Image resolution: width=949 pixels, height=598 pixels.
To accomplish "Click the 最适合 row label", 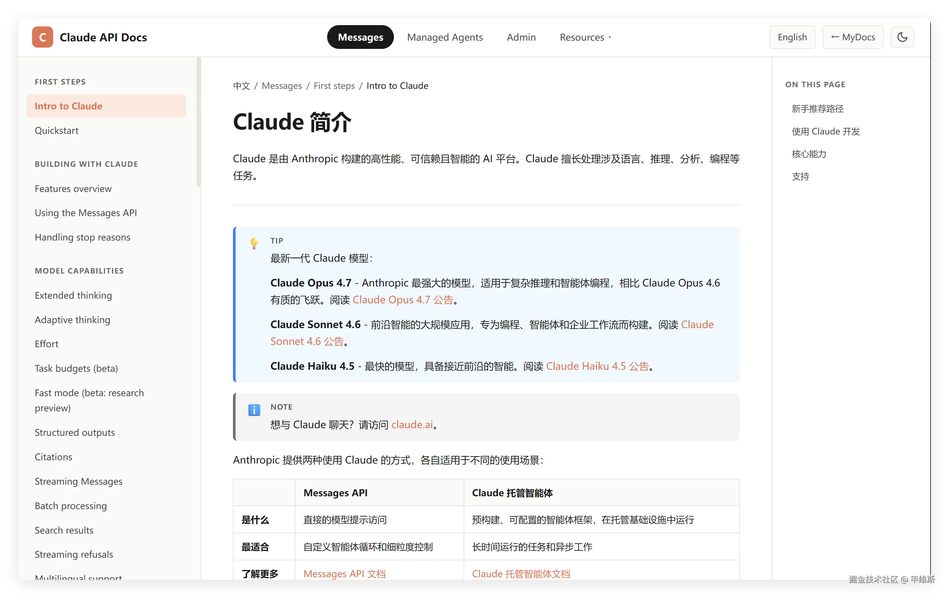I will tap(255, 547).
